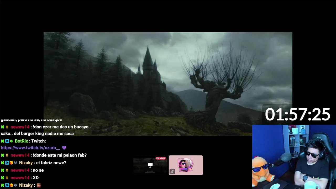The height and width of the screenshot is (189, 336).
Task: Click the crown badge on the 'XD' row
Action: pyautogui.click(x=7, y=178)
